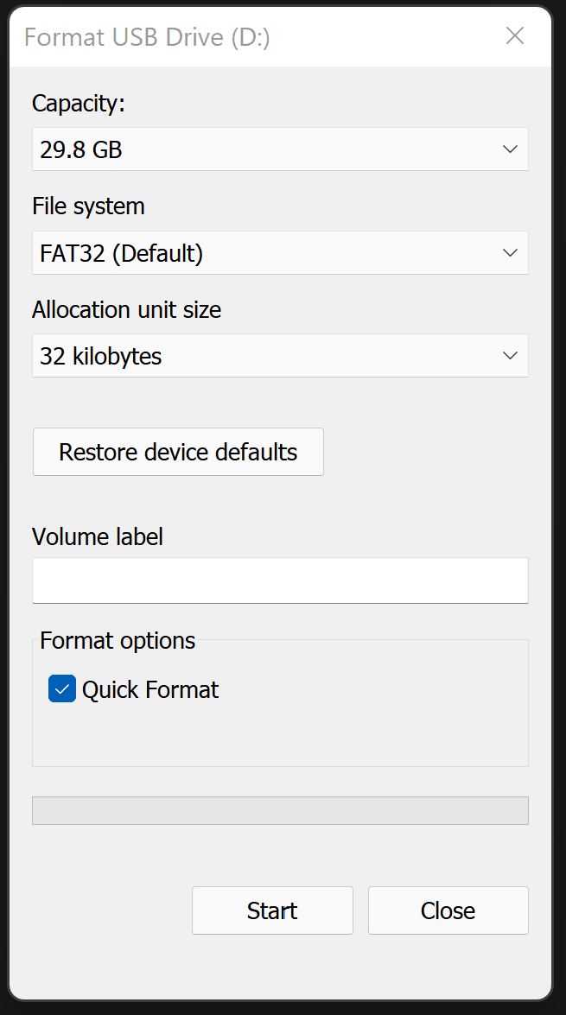Viewport: 566px width, 1015px height.
Task: Click the Allocation unit size label text
Action: coord(126,309)
